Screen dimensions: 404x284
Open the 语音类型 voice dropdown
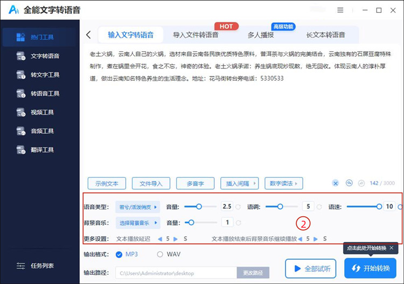[137, 207]
